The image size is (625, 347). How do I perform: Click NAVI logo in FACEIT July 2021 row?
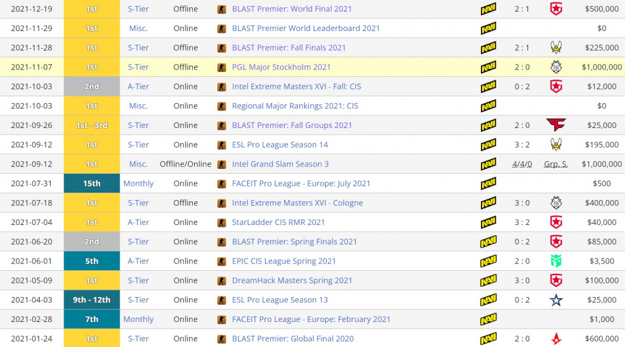pos(488,184)
